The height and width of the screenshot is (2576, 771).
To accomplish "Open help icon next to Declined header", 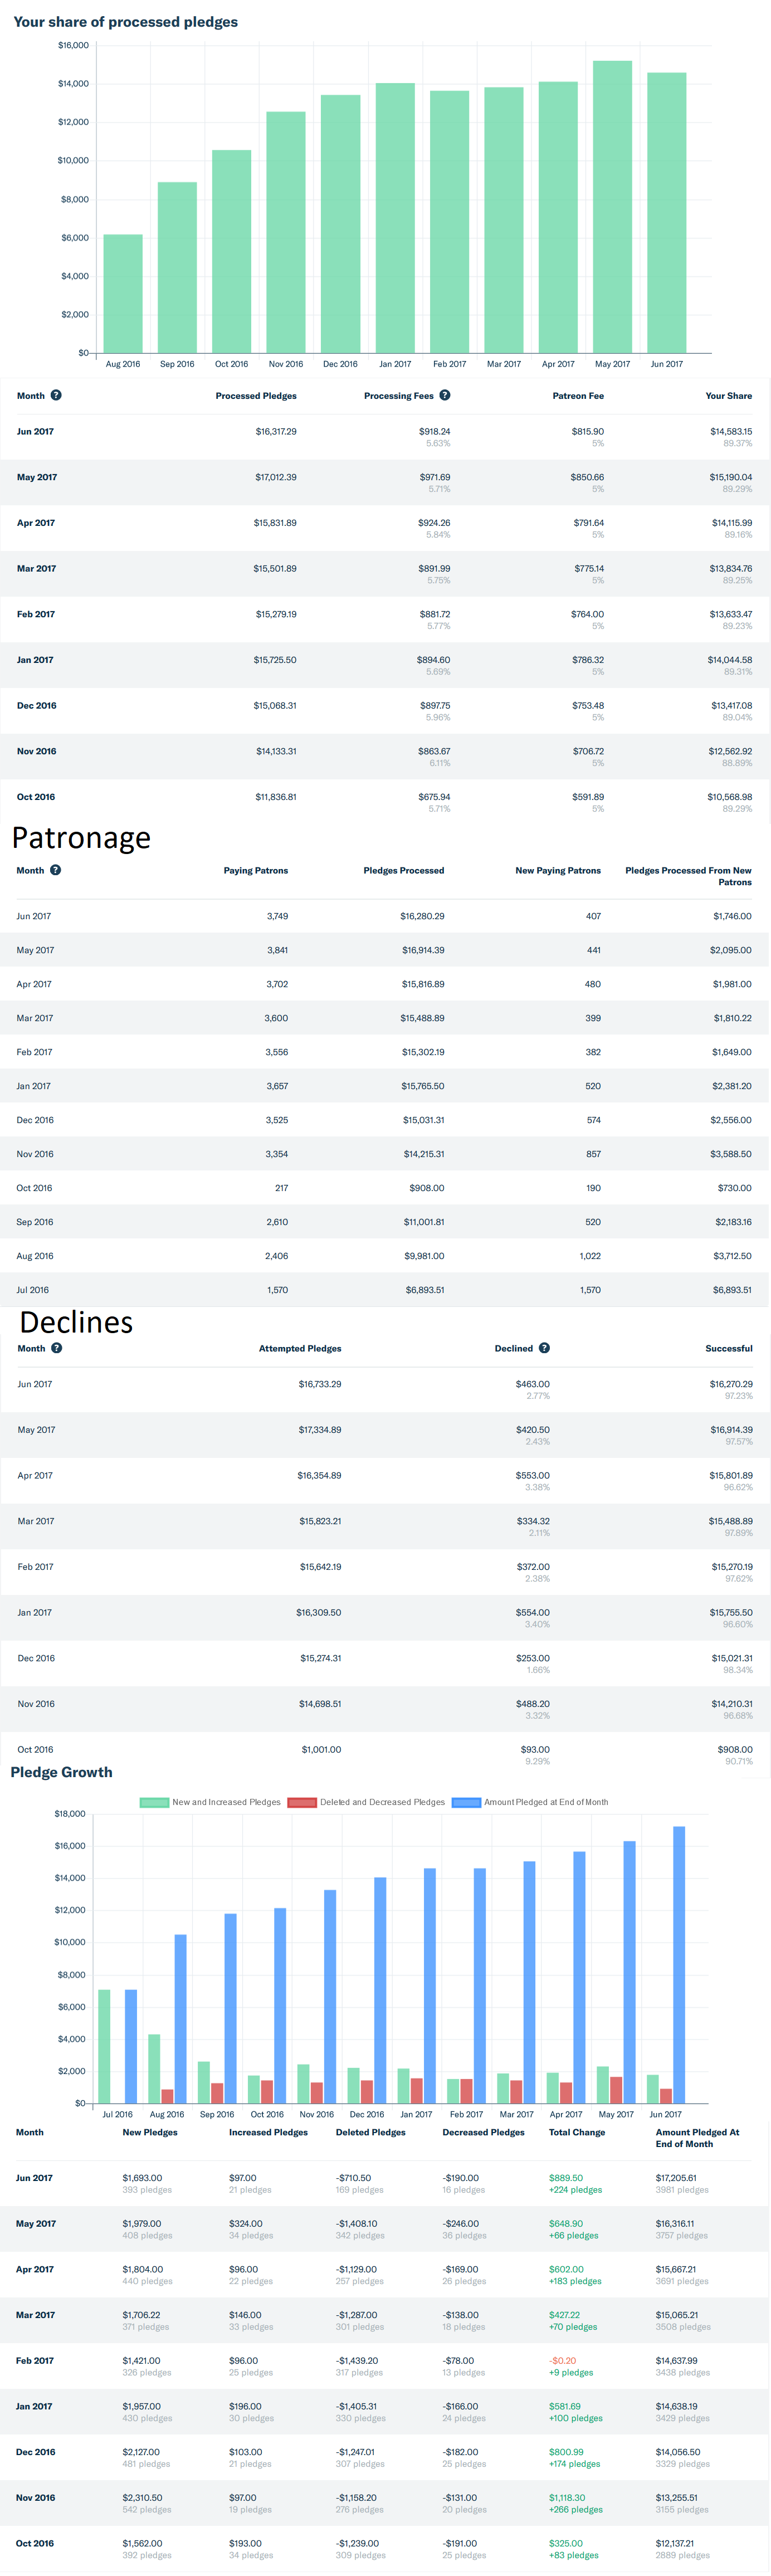I will (x=544, y=1348).
